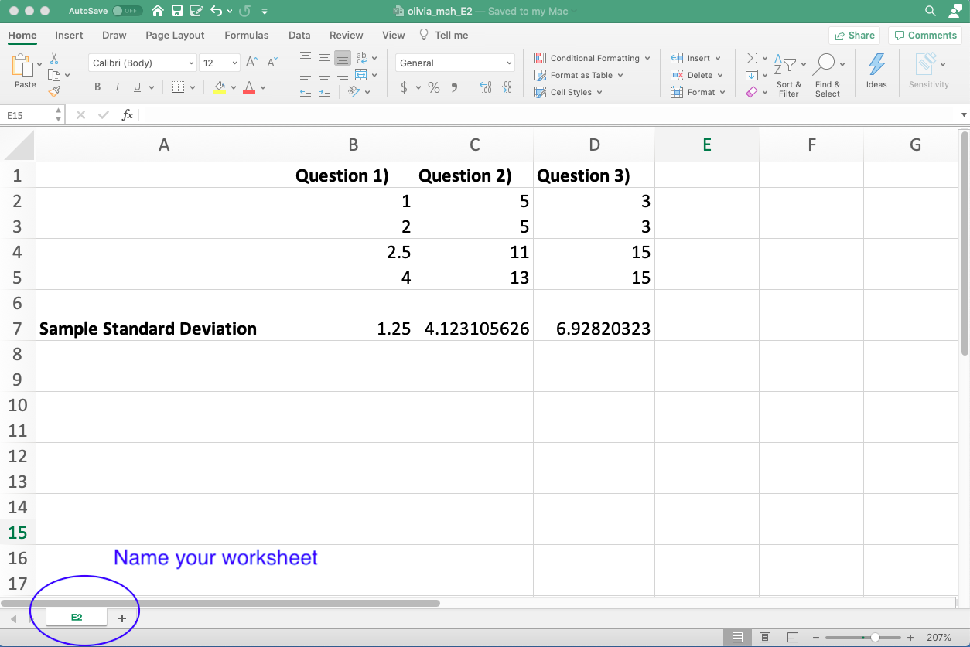
Task: Click the Delete cells button
Action: (697, 75)
